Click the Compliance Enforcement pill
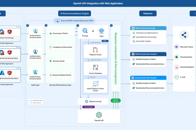The image size is (196, 130). click(61, 47)
